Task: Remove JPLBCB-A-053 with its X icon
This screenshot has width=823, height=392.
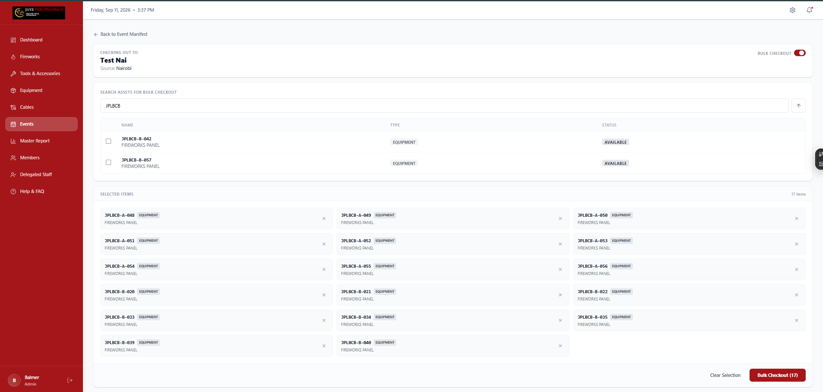Action: coord(797,244)
